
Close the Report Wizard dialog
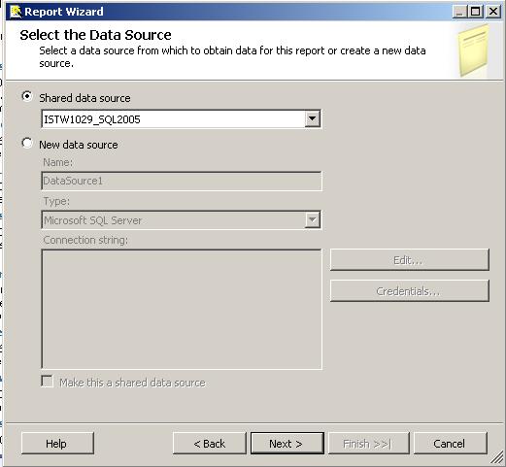pos(493,12)
